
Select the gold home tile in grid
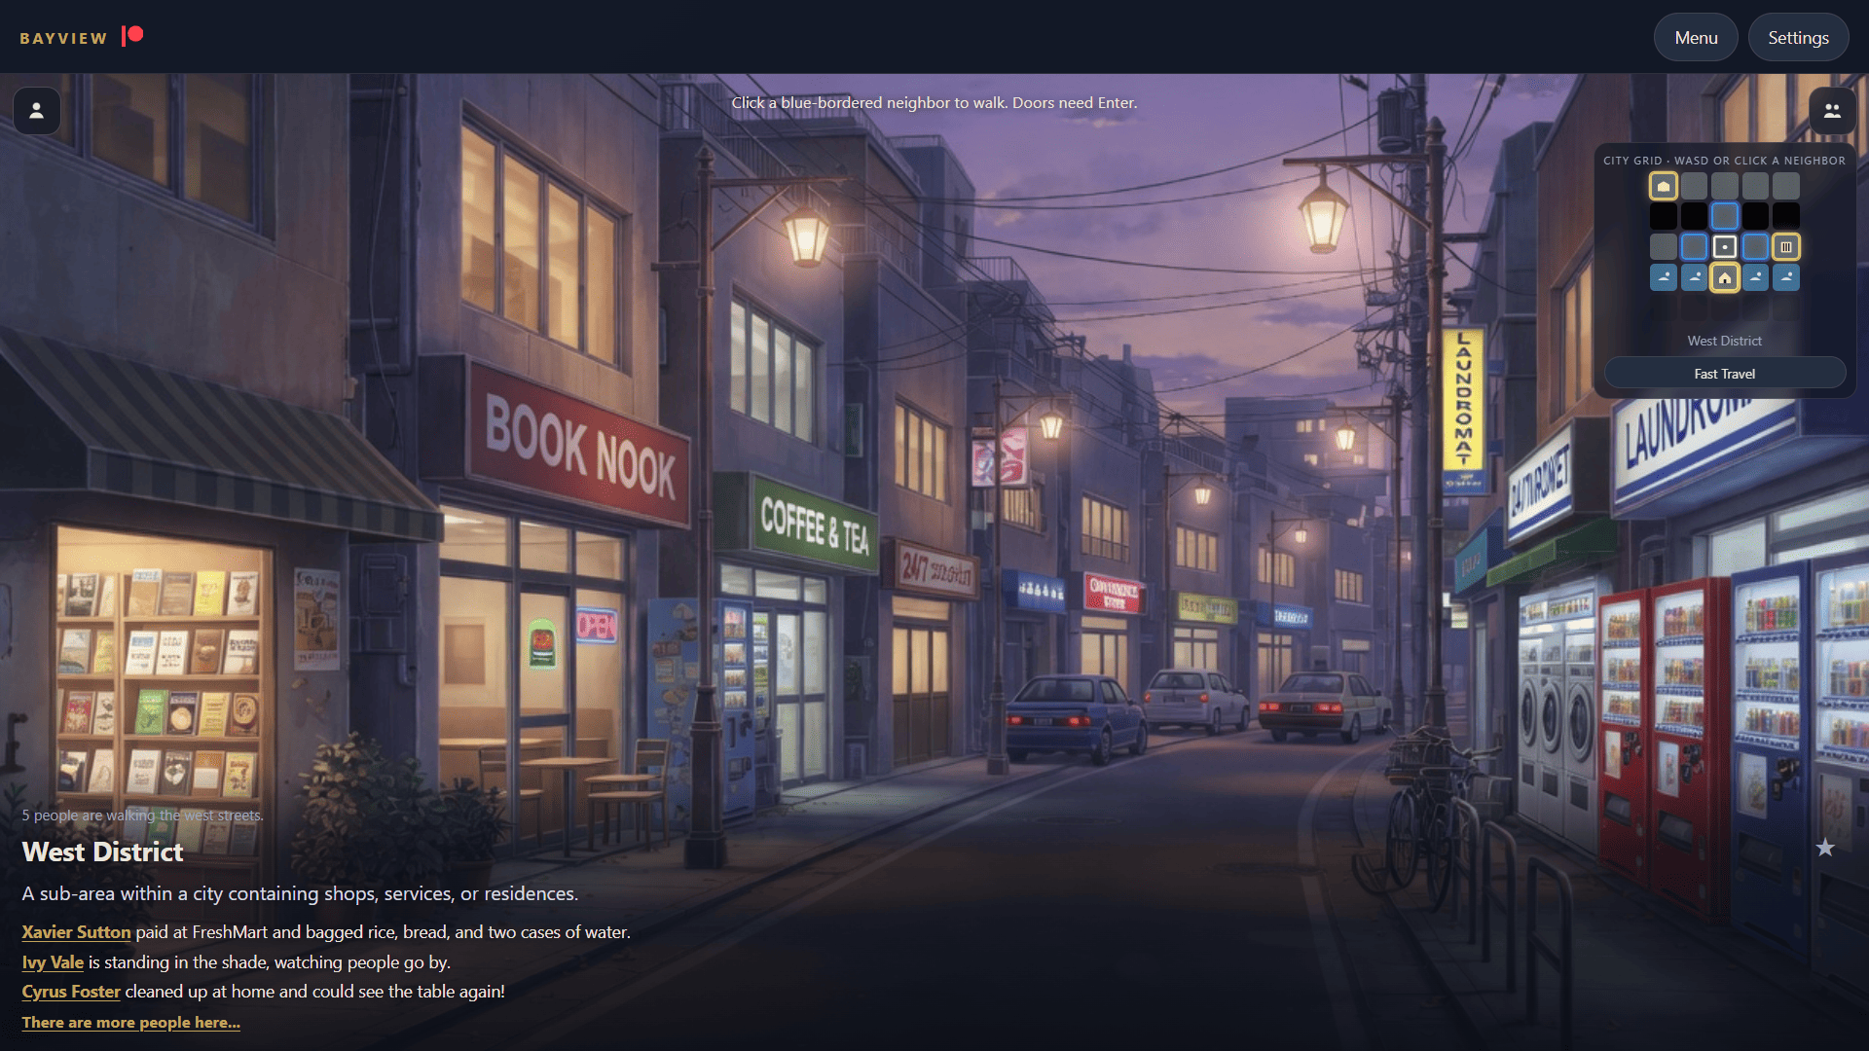[1724, 278]
